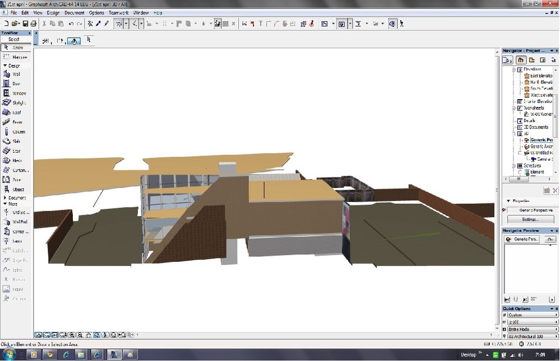Click the Save icon in the toolbar
This screenshot has width=560, height=361.
coord(25,24)
